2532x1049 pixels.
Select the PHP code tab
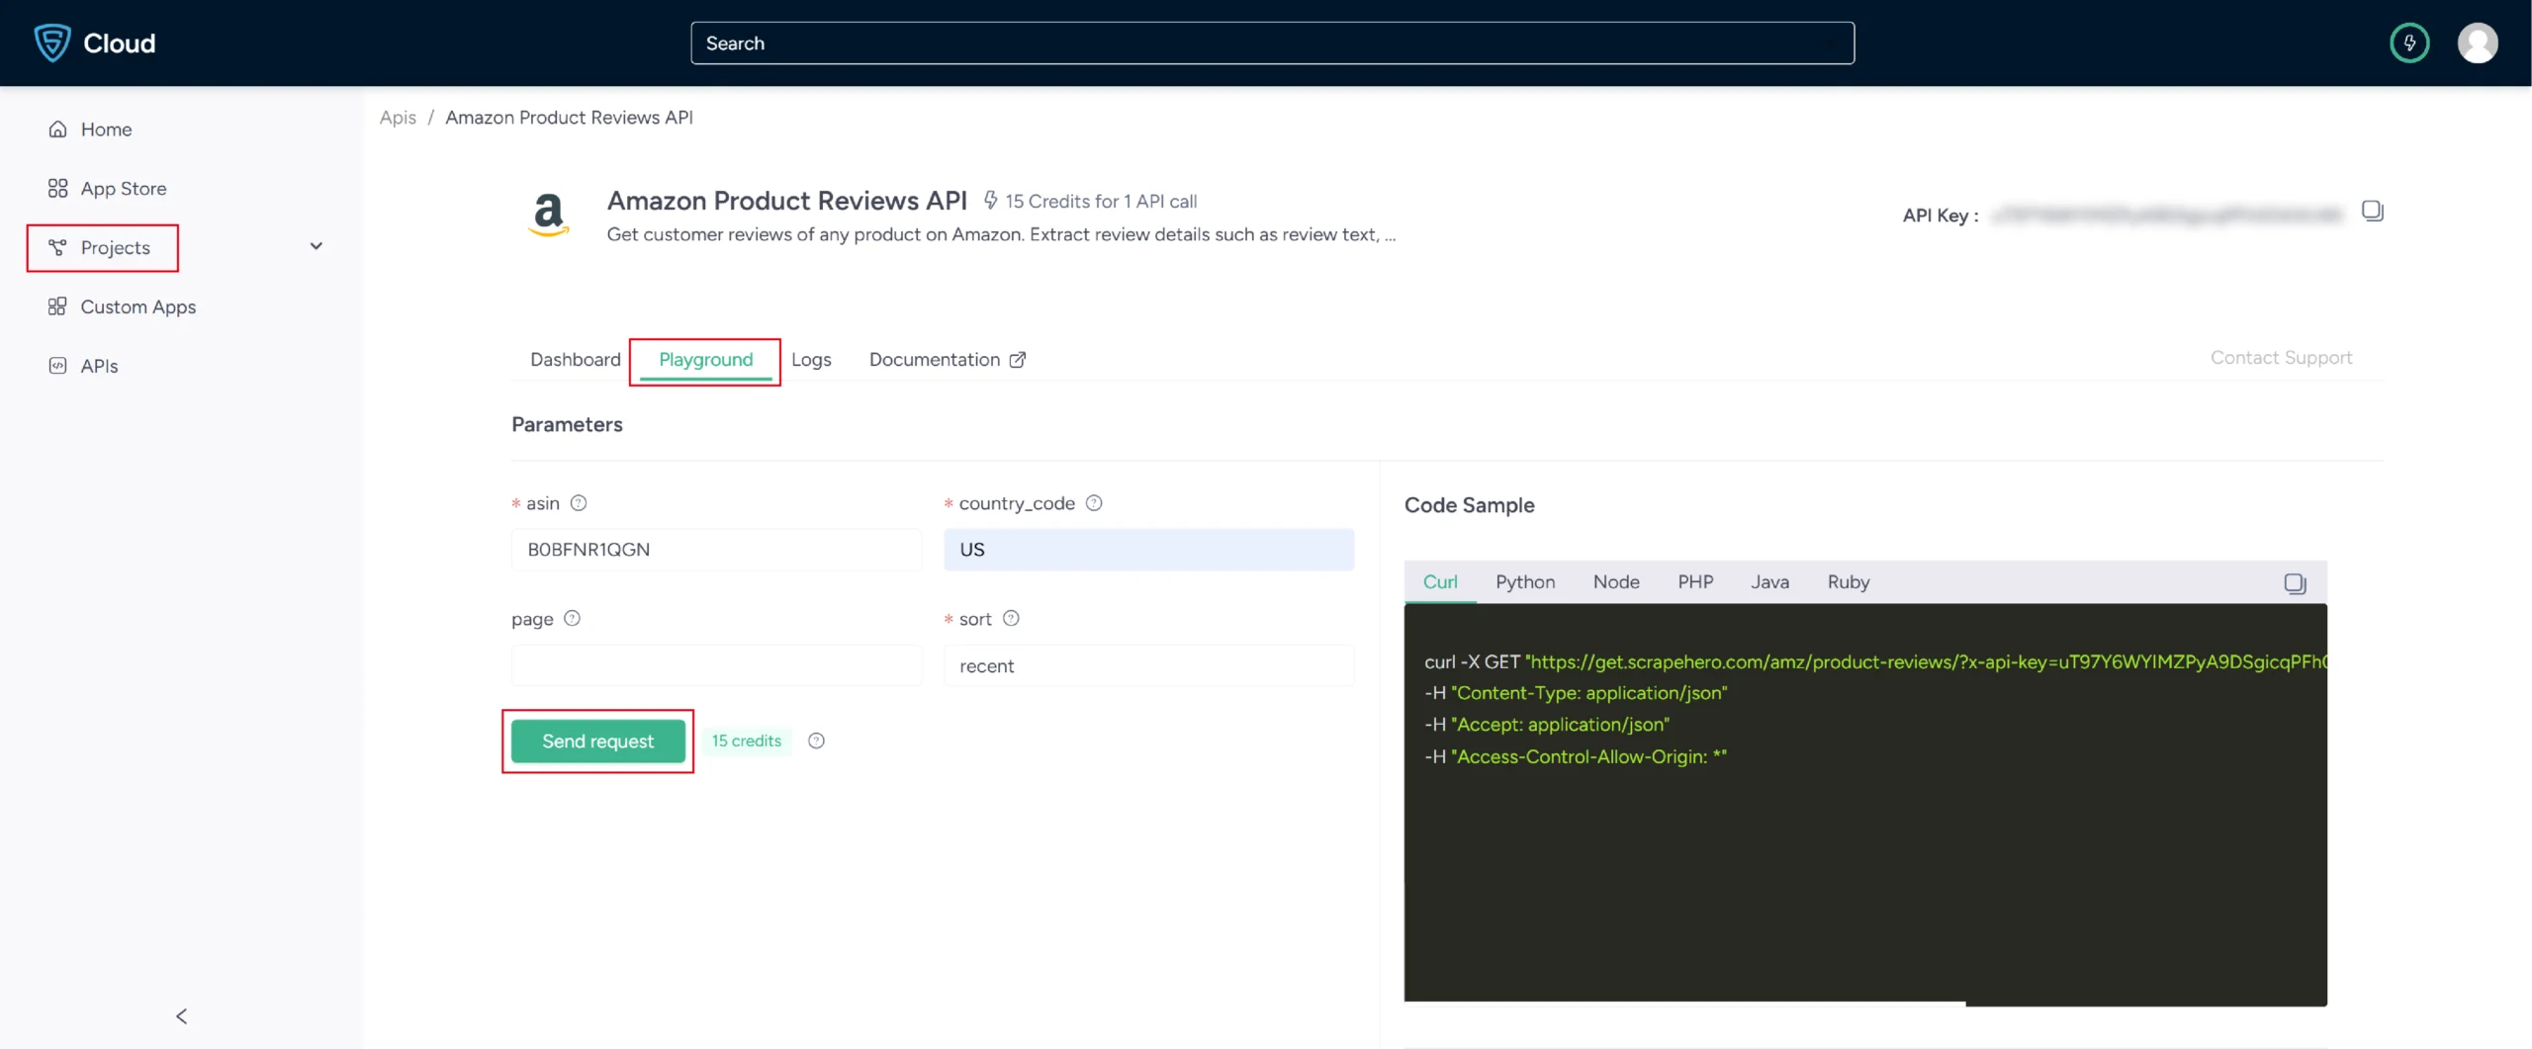click(1695, 582)
